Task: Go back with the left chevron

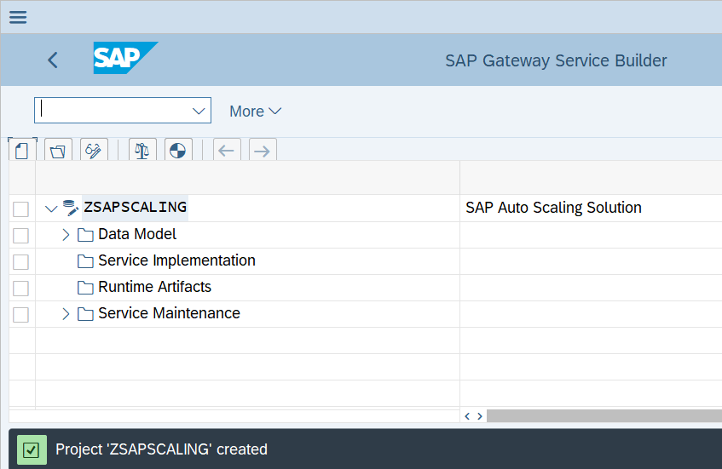Action: point(53,60)
